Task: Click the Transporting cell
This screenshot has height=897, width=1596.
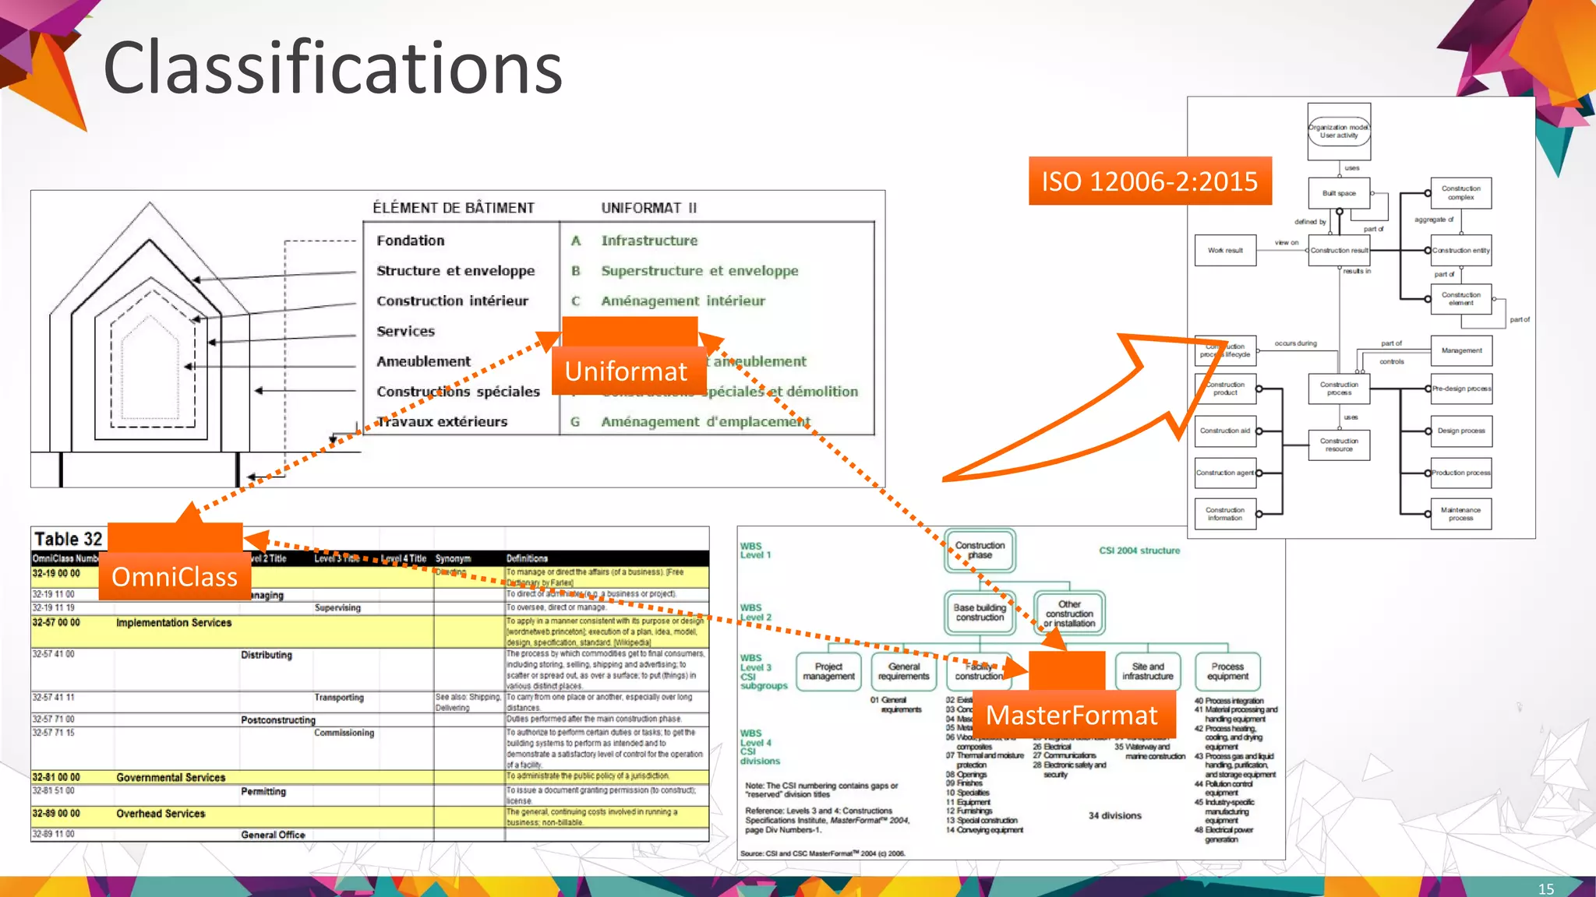Action: point(339,698)
